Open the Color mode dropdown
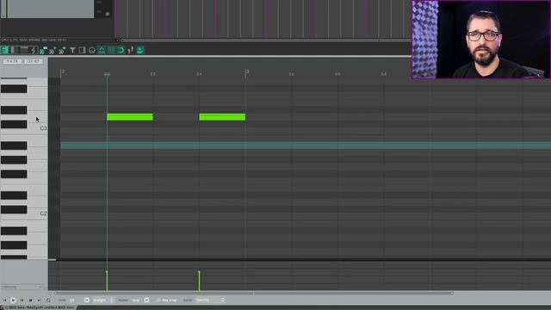 click(x=210, y=301)
